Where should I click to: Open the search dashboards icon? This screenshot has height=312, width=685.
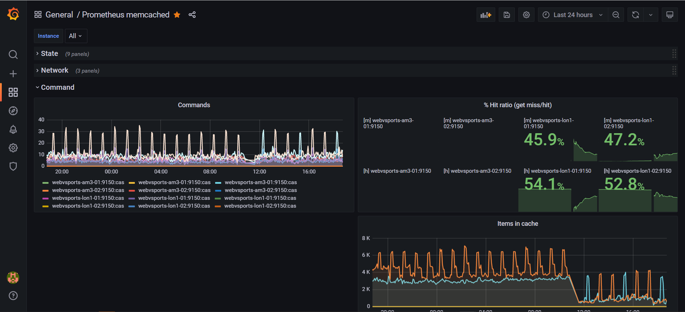pyautogui.click(x=13, y=54)
